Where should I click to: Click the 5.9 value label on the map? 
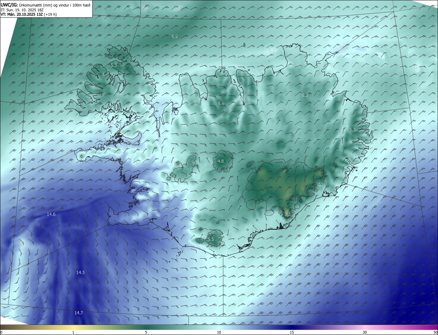click(x=175, y=36)
